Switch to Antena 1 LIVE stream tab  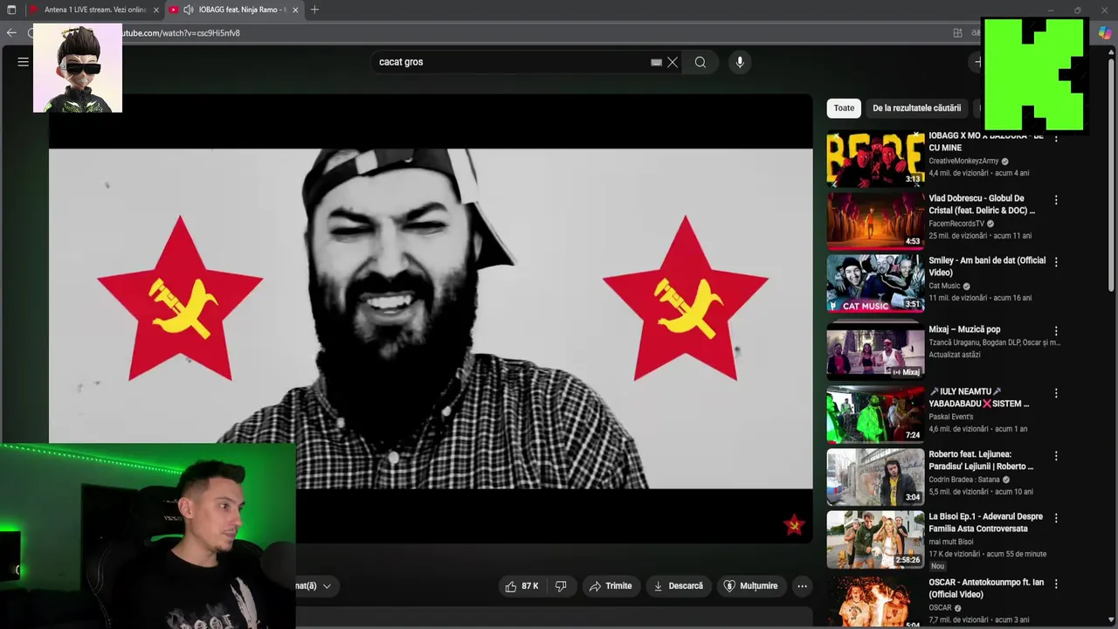click(x=95, y=10)
